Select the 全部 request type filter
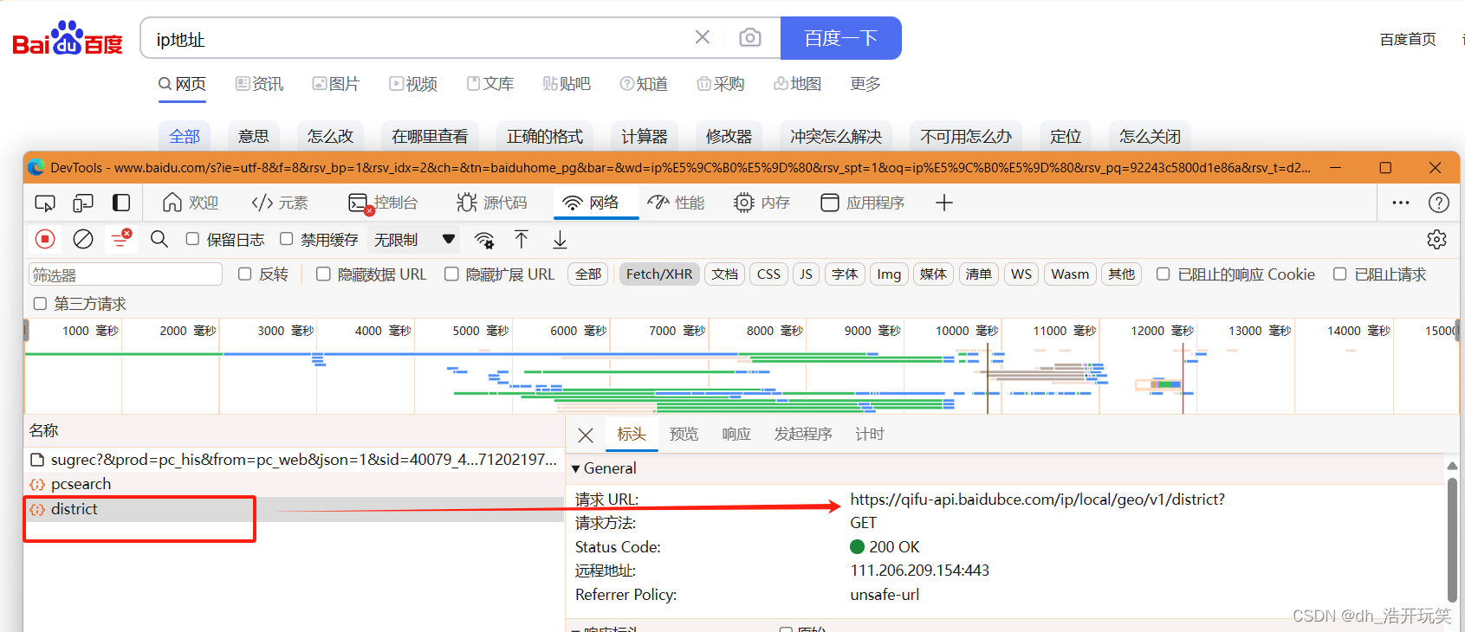The height and width of the screenshot is (632, 1465). click(x=588, y=274)
